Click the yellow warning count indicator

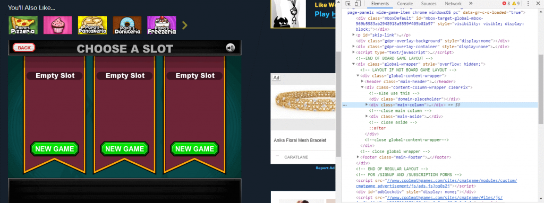[x=516, y=4]
